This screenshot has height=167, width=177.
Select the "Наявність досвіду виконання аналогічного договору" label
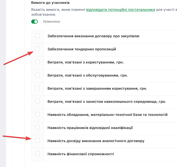tap(96, 141)
